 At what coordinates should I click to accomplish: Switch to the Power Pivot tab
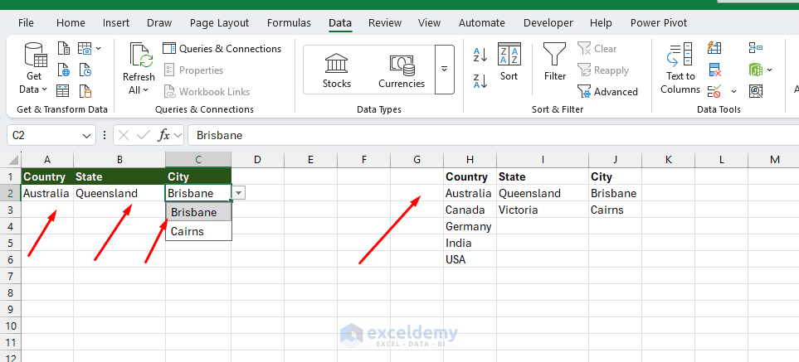pyautogui.click(x=658, y=23)
